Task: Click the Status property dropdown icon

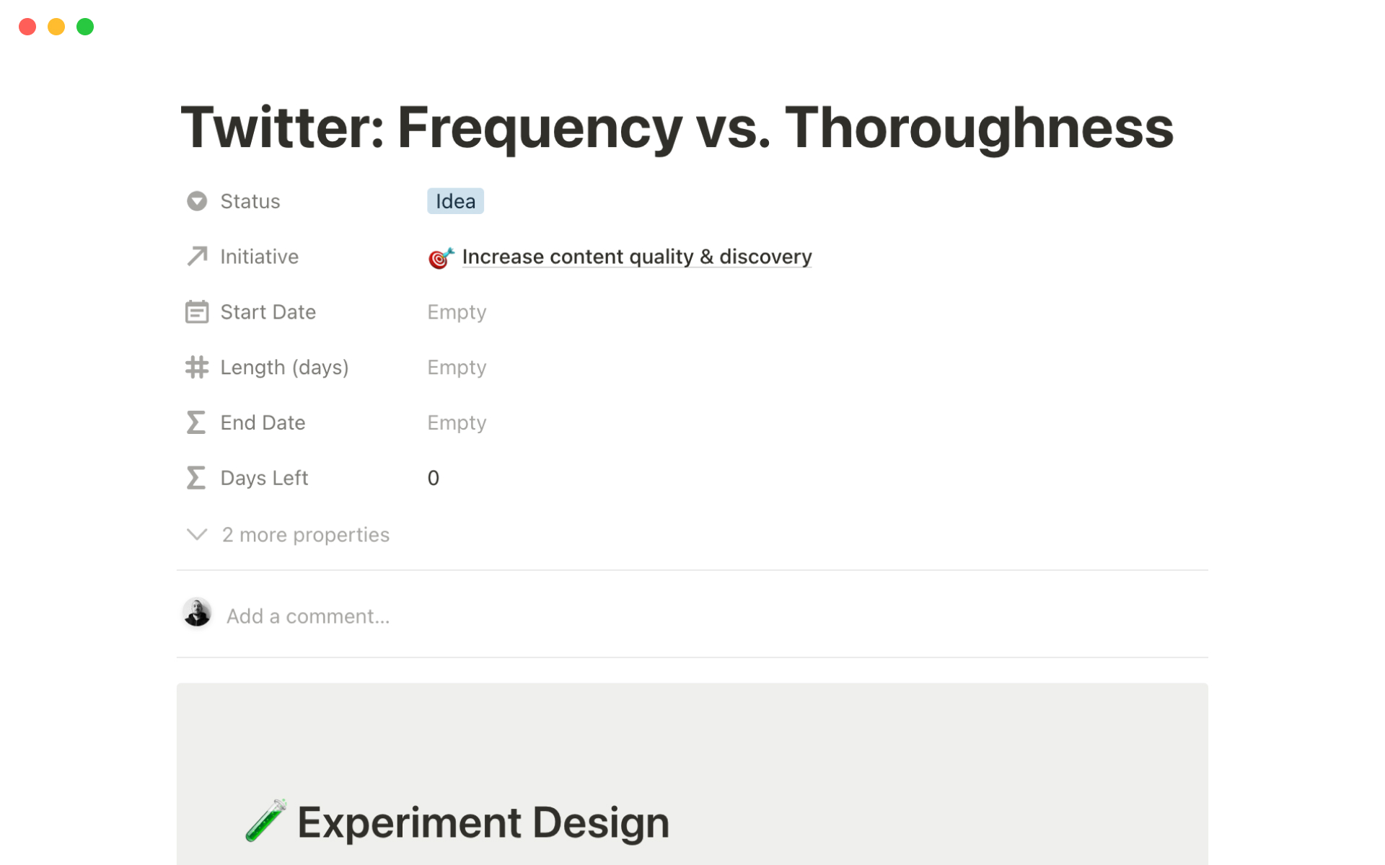Action: 197,201
